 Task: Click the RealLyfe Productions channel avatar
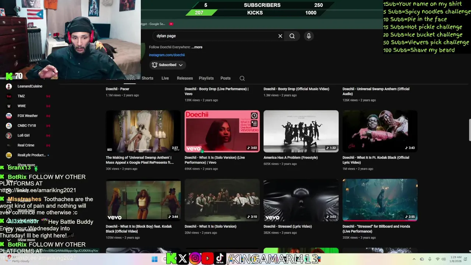[9, 155]
